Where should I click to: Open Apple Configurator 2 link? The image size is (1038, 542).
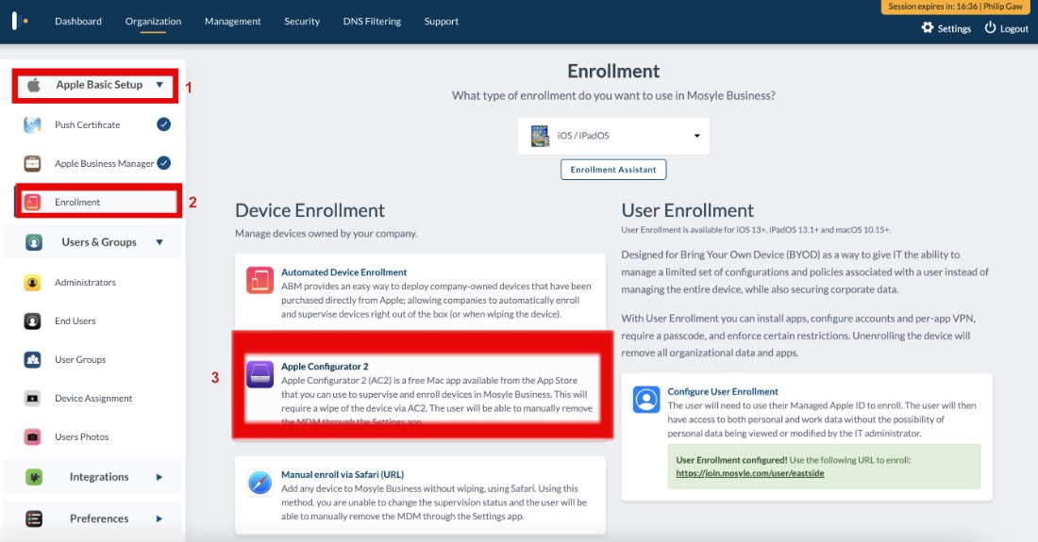coord(325,366)
